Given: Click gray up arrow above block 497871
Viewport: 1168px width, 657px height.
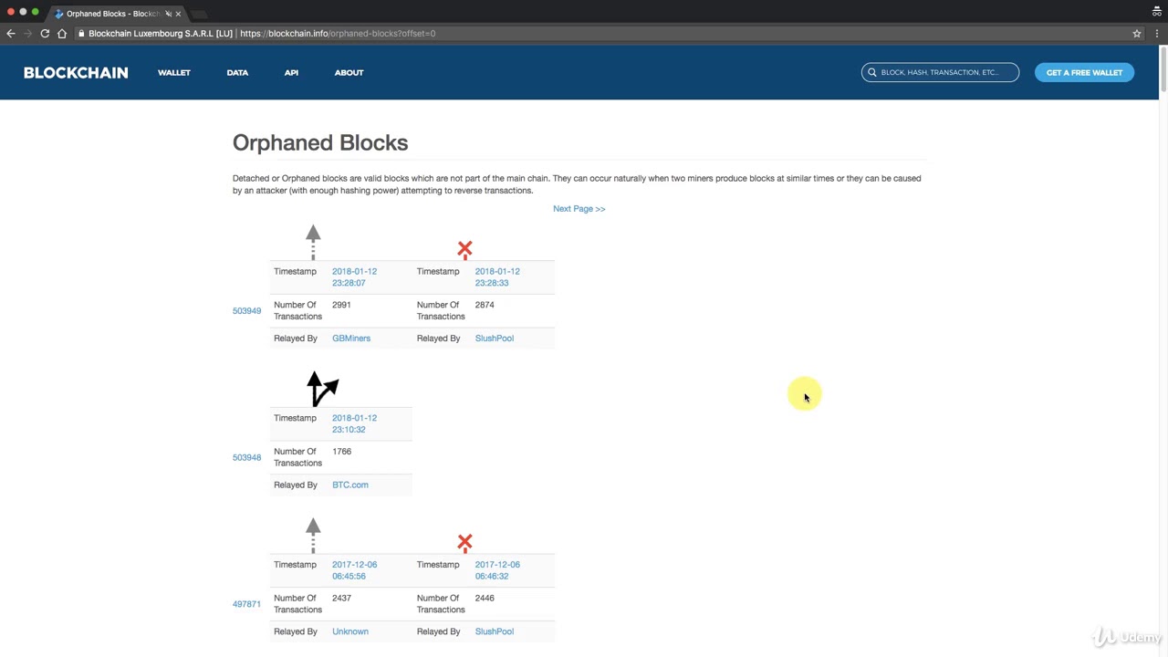Looking at the screenshot, I should pos(313,536).
